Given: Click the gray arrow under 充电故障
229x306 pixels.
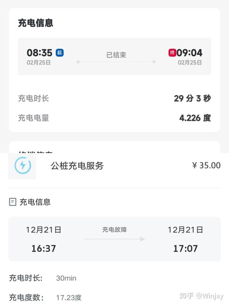Looking at the screenshot, I should tap(116, 238).
